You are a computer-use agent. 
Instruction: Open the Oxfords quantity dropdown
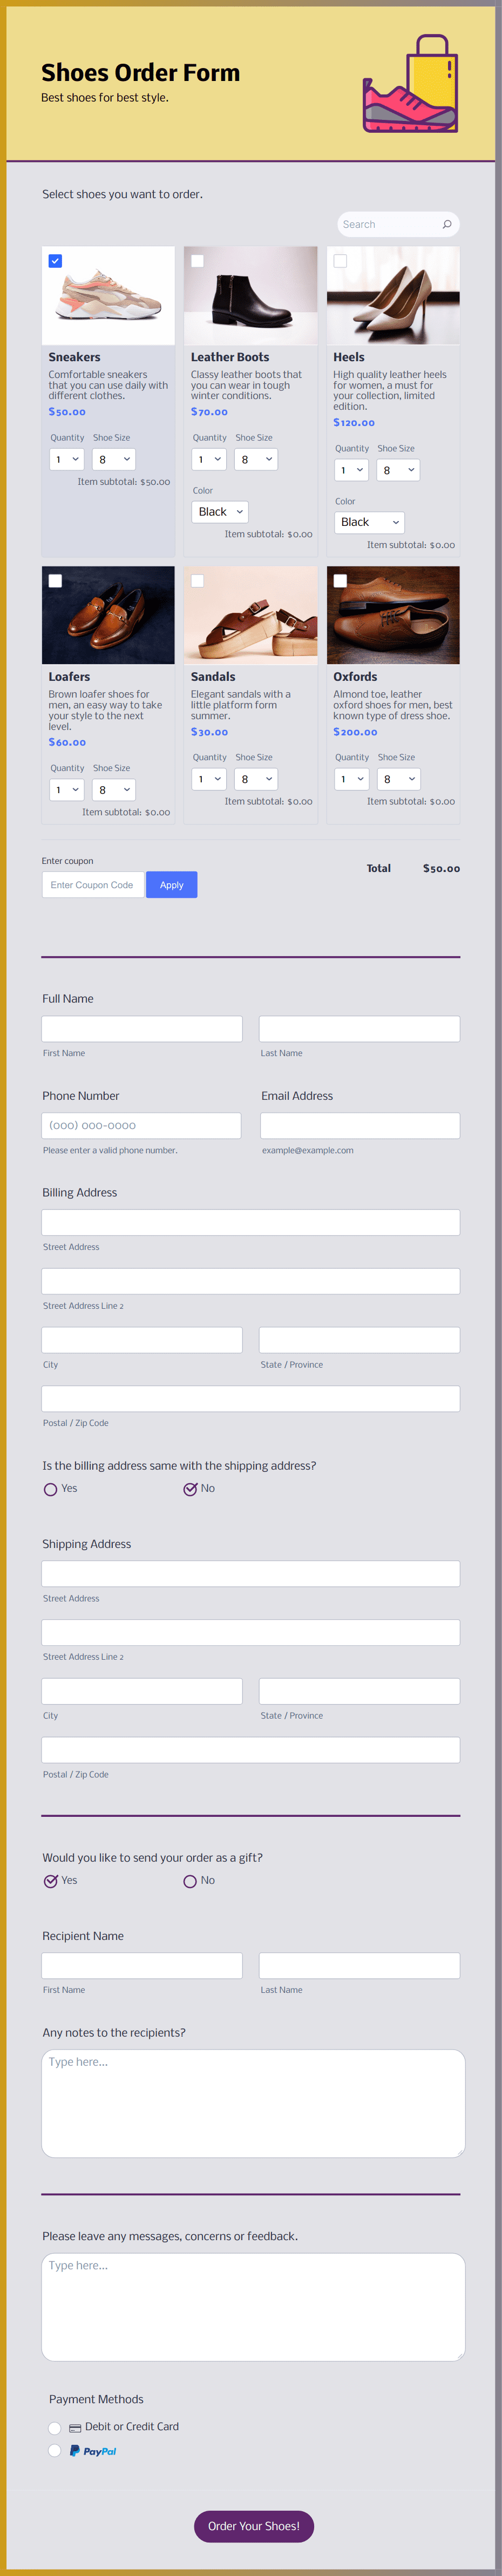(351, 779)
